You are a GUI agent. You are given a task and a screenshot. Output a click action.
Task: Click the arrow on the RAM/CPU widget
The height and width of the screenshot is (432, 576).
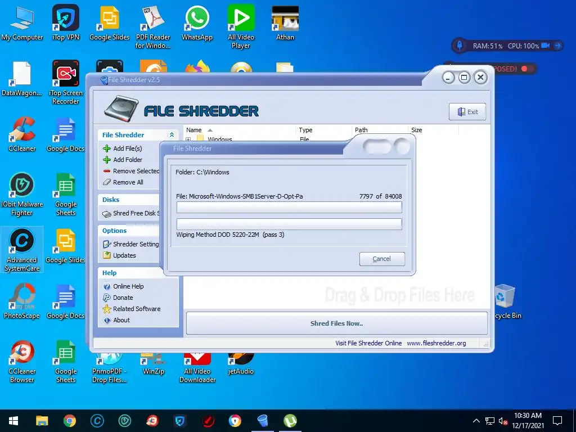557,46
